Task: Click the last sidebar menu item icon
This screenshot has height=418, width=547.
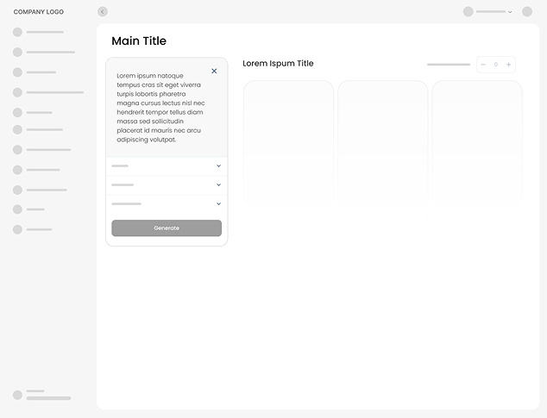Action: tap(17, 229)
